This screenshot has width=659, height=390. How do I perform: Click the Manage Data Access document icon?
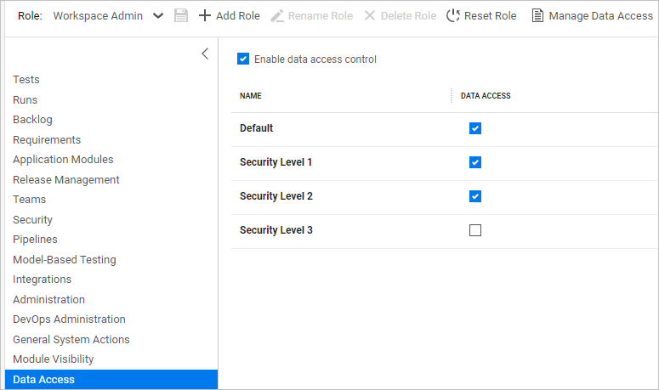point(537,15)
